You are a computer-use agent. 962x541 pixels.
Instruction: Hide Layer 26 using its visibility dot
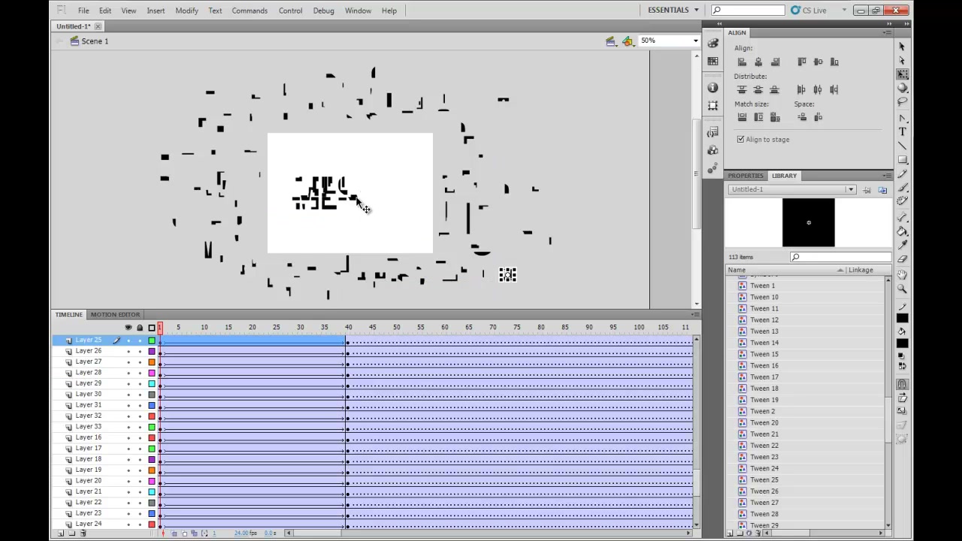pos(128,351)
